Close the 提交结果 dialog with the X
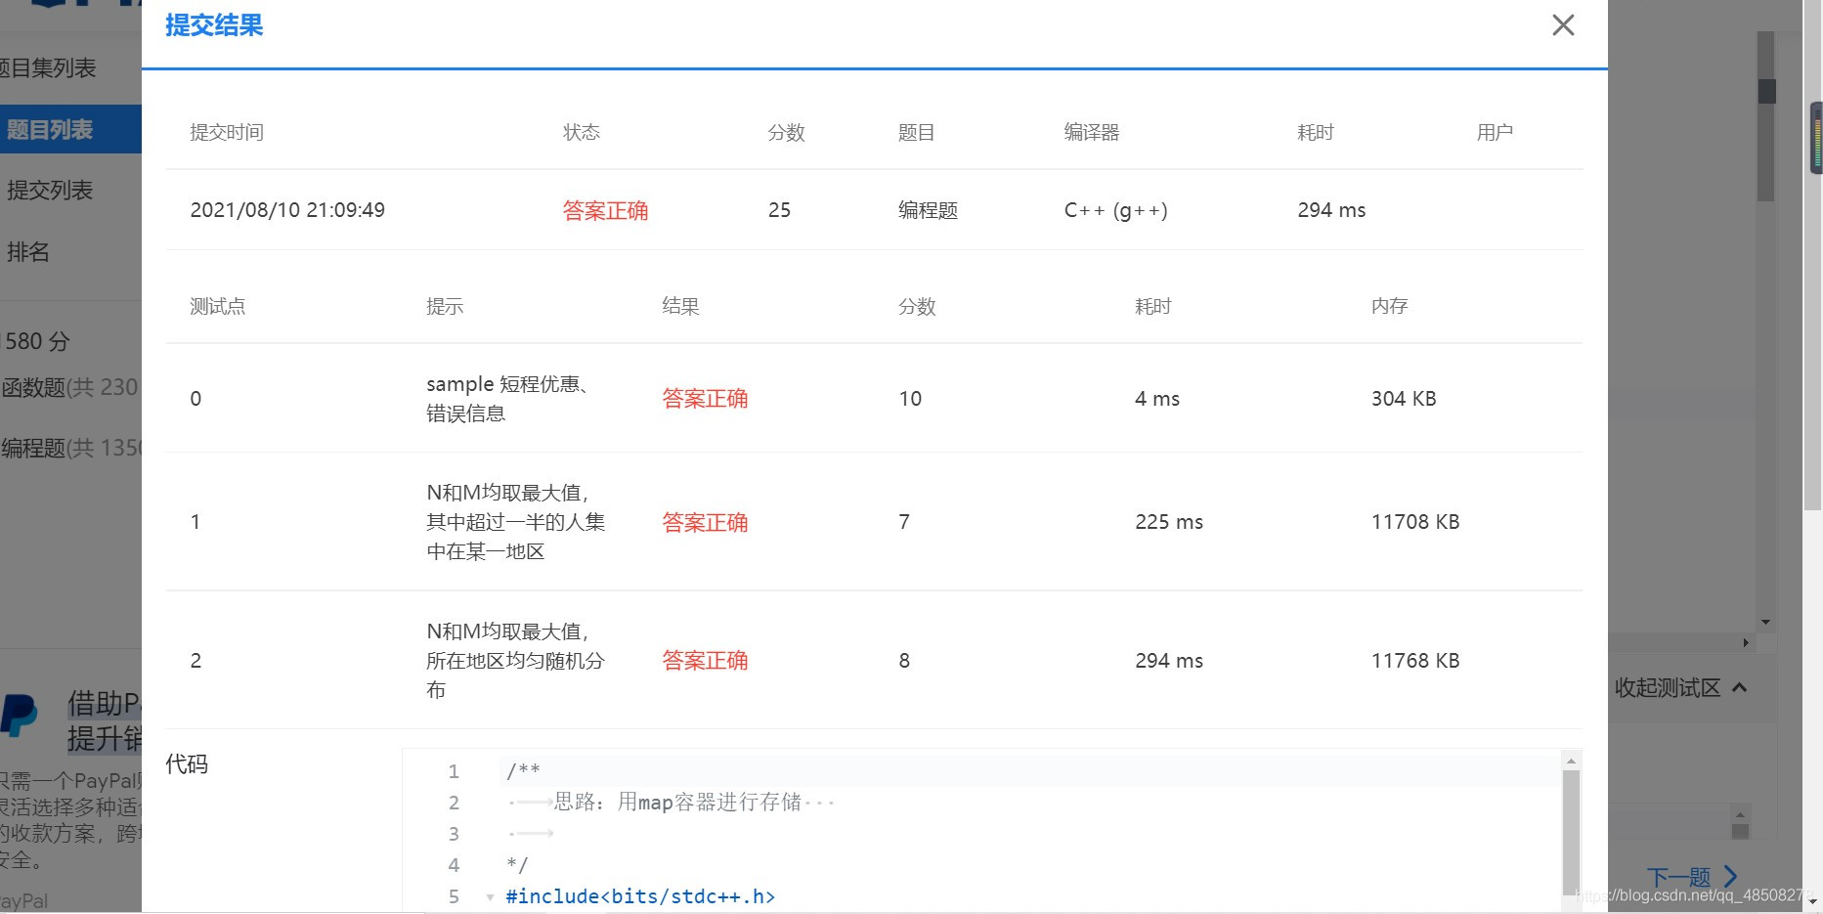 pos(1563,25)
